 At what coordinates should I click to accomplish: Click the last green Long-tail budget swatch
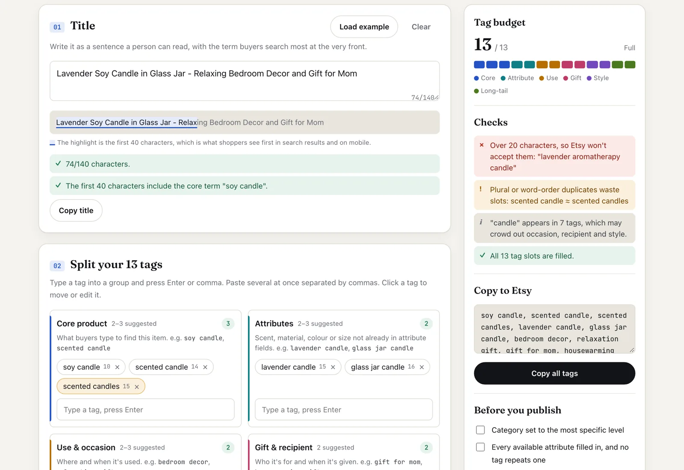tap(630, 65)
